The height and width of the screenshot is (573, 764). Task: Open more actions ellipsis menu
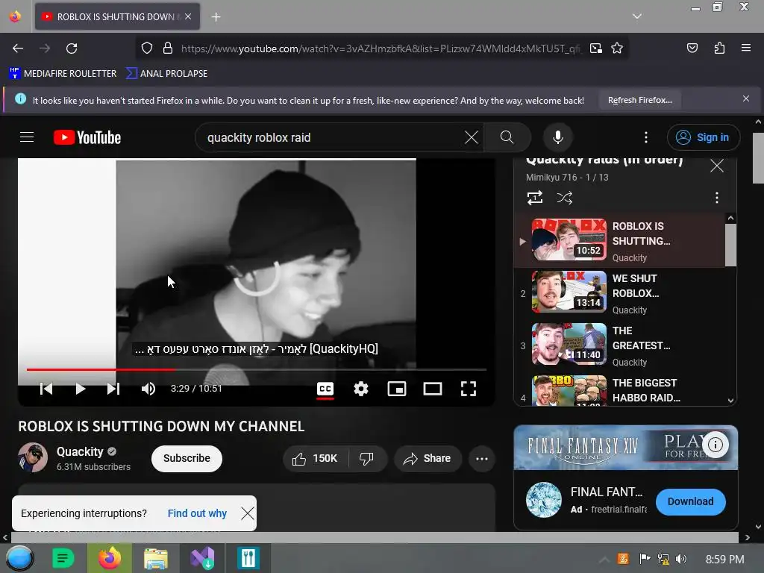[481, 458]
